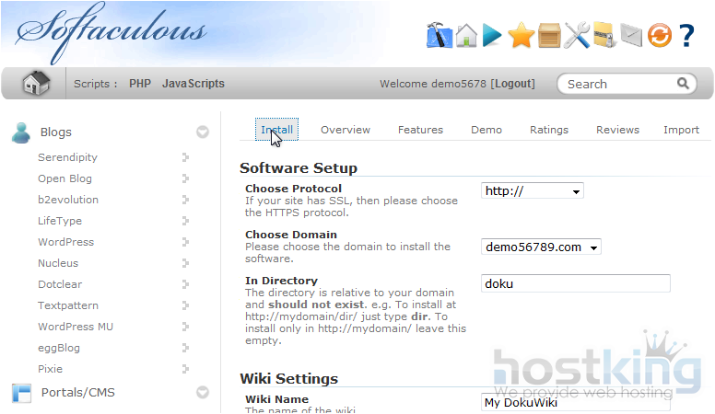Collapse the Blogs category
This screenshot has height=414, width=715.
(x=203, y=132)
